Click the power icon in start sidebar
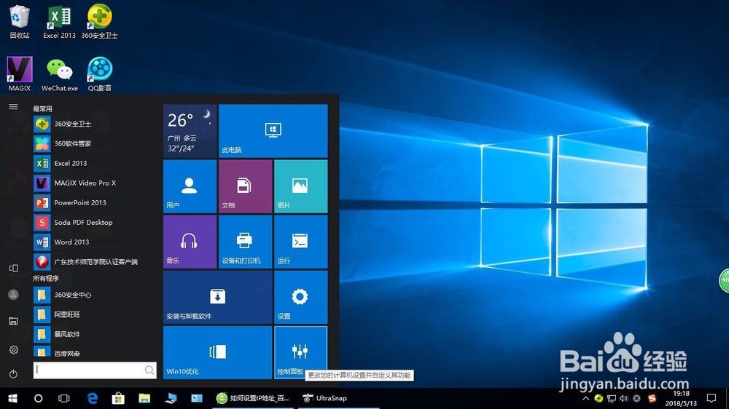 click(13, 374)
